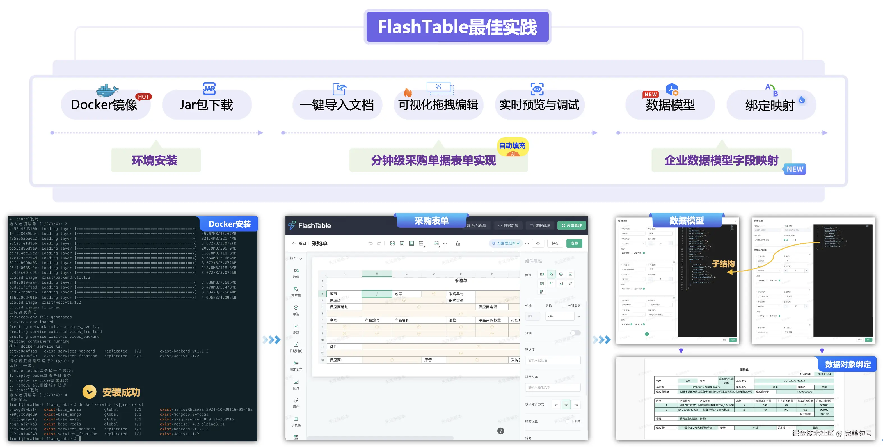This screenshot has width=883, height=448.
Task: Click the 保存 save button
Action: click(x=555, y=243)
